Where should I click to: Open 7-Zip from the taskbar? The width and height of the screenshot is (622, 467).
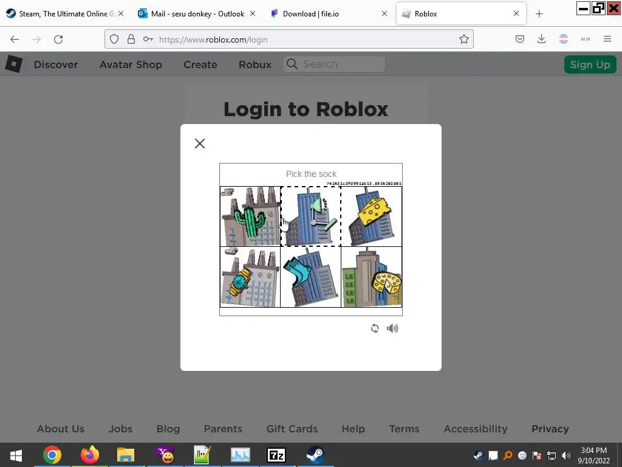[276, 455]
